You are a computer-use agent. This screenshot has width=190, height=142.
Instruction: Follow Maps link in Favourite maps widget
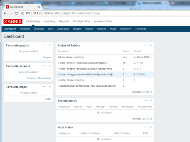48,99
